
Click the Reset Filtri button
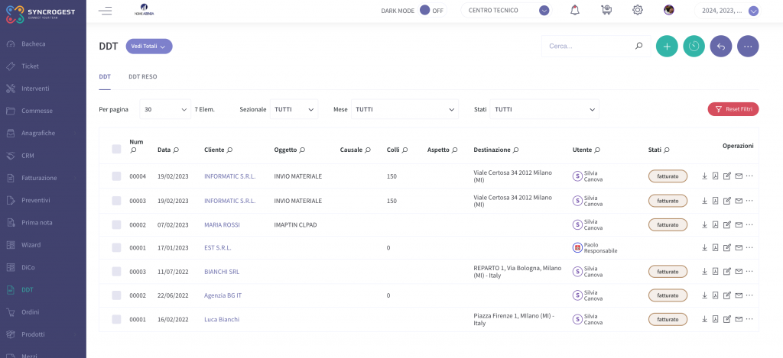[x=733, y=109]
